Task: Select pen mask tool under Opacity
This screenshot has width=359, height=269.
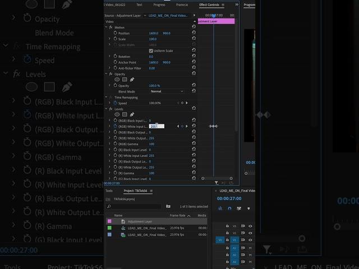Action: point(132,80)
